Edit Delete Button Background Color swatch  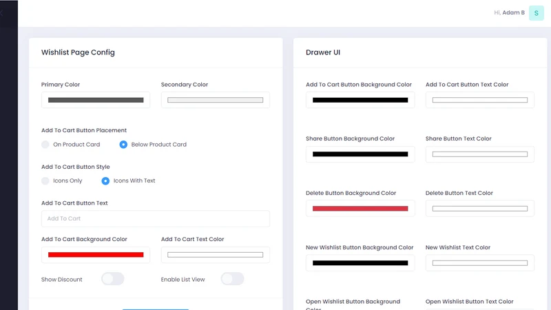(360, 209)
